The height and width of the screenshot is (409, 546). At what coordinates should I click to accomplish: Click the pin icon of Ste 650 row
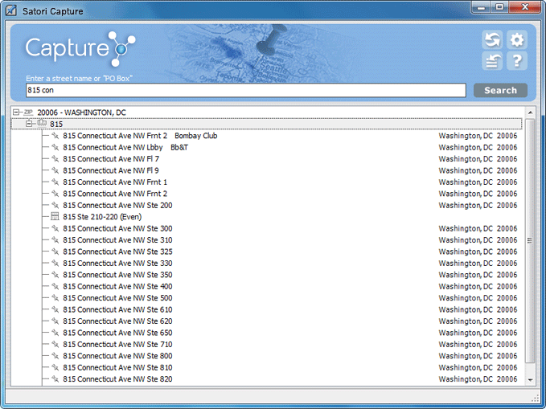tap(55, 333)
